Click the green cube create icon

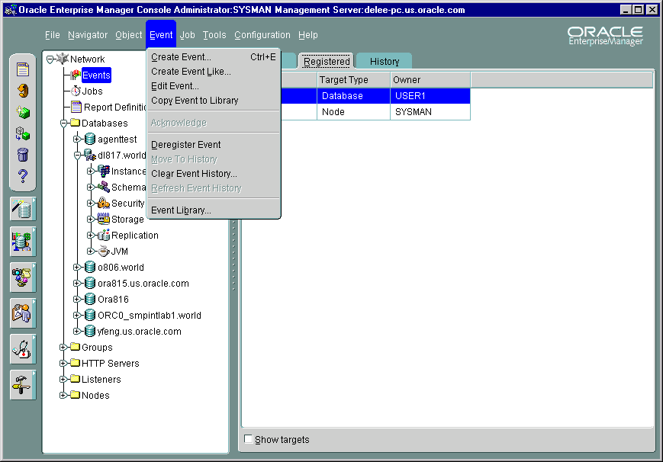tap(23, 113)
